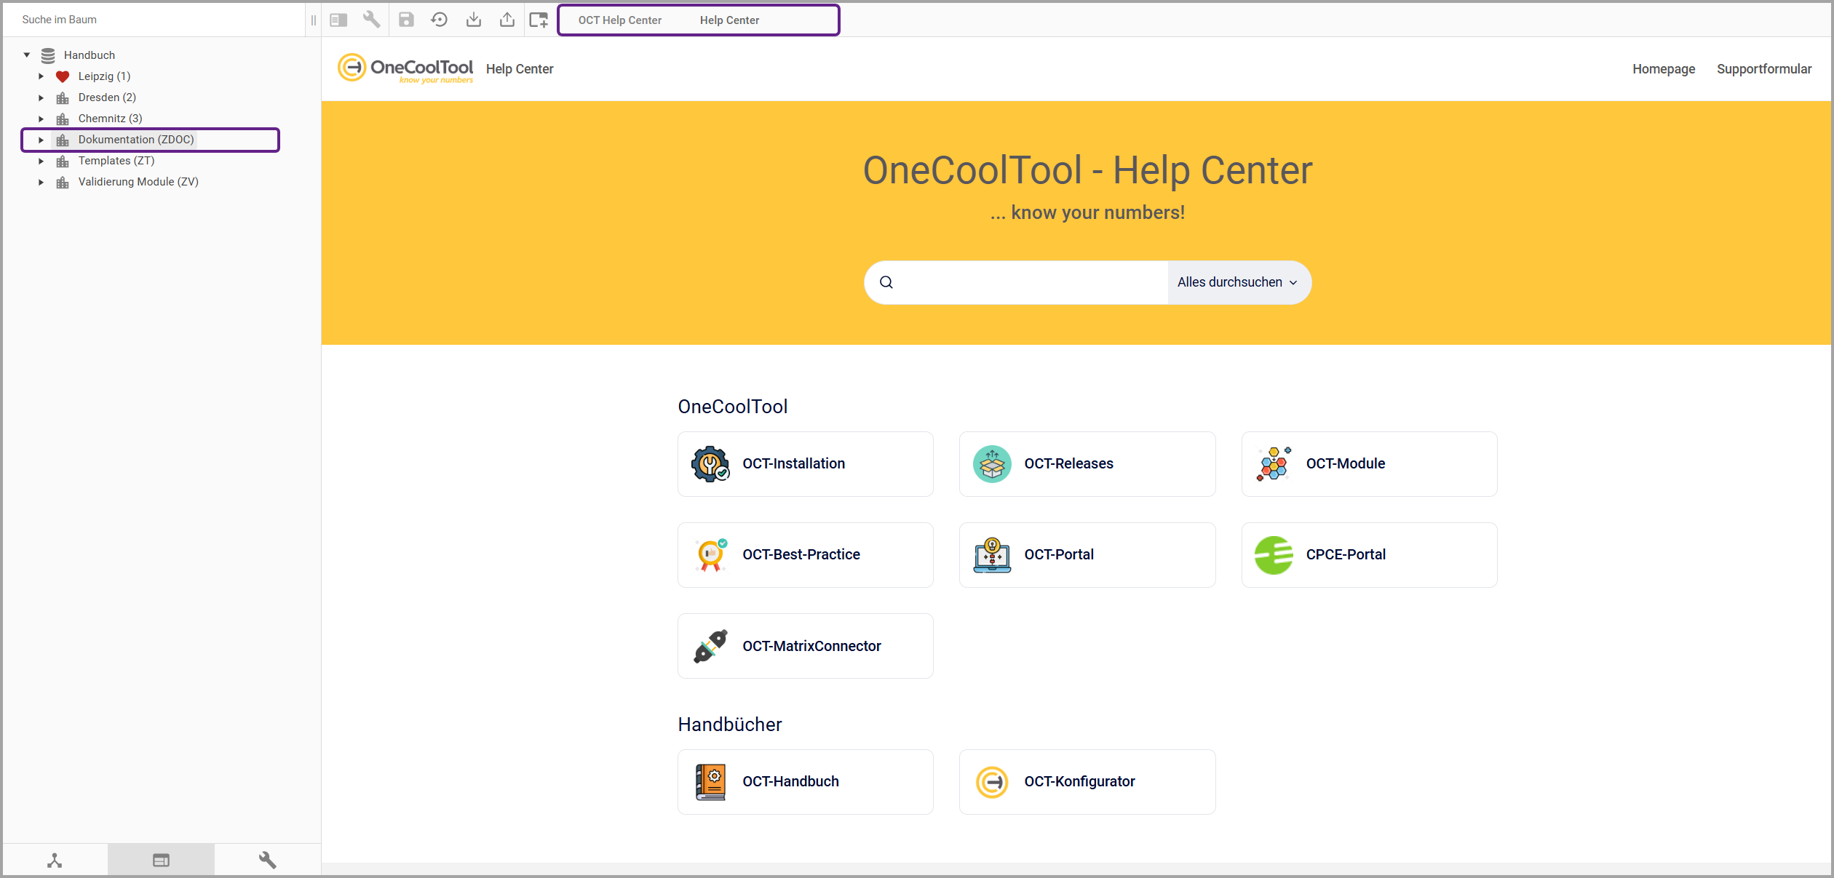Viewport: 1834px width, 878px height.
Task: Open the wrench settings tab at bottom left
Action: pos(267,860)
